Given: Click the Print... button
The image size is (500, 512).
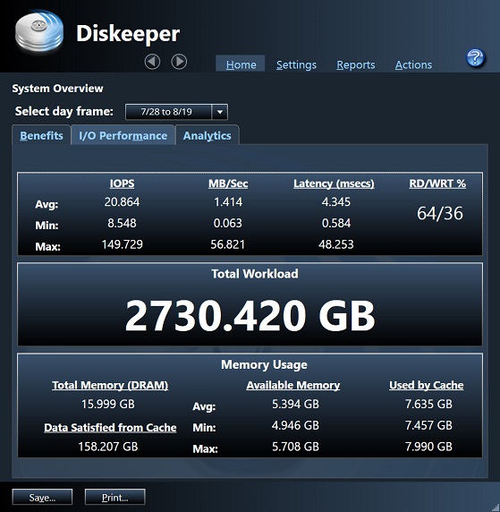Looking at the screenshot, I should [114, 498].
